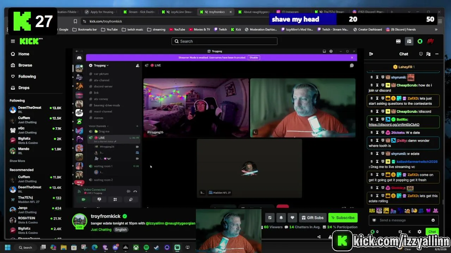Open Discord voice chat thread icon
451x253 pixels.
pos(352,65)
